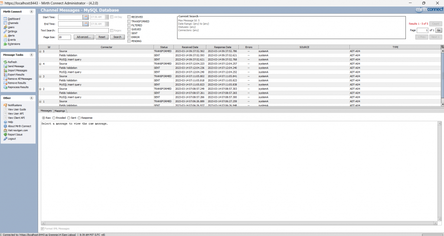This screenshot has height=236, width=444.
Task: Sort by the Connector column header
Action: pos(107,47)
